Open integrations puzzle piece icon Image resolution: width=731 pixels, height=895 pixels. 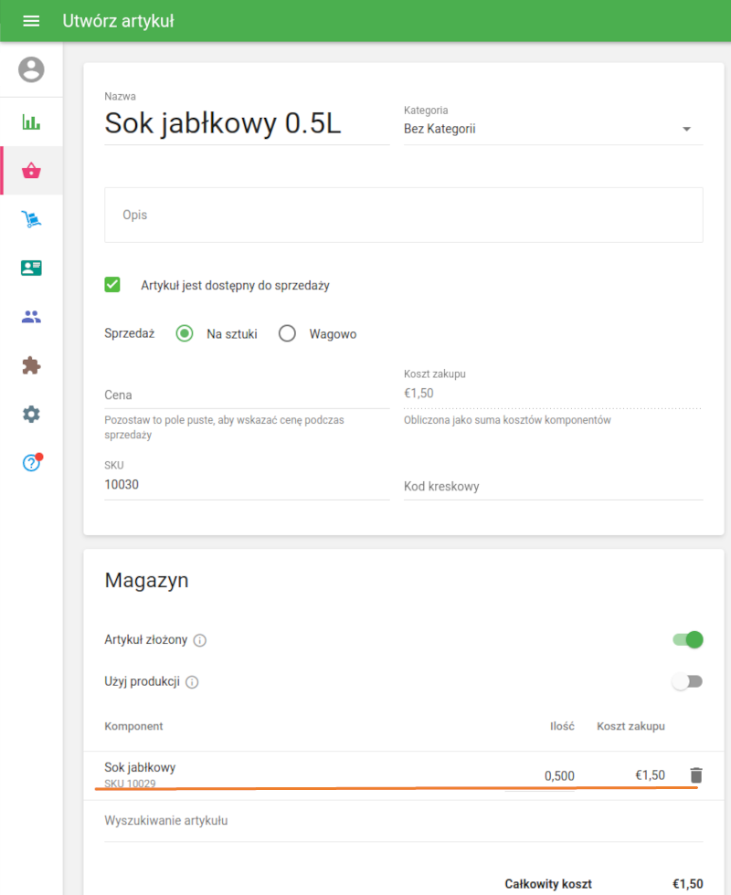pyautogui.click(x=31, y=365)
